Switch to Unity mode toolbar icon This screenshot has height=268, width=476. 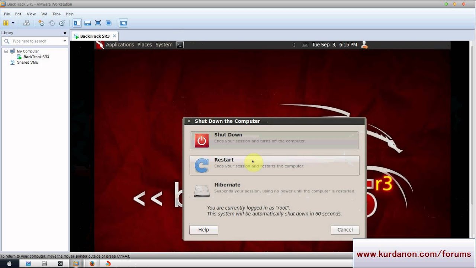point(109,23)
